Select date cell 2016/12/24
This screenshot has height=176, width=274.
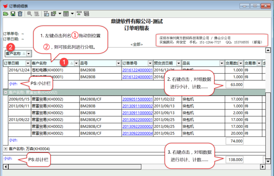(19, 70)
